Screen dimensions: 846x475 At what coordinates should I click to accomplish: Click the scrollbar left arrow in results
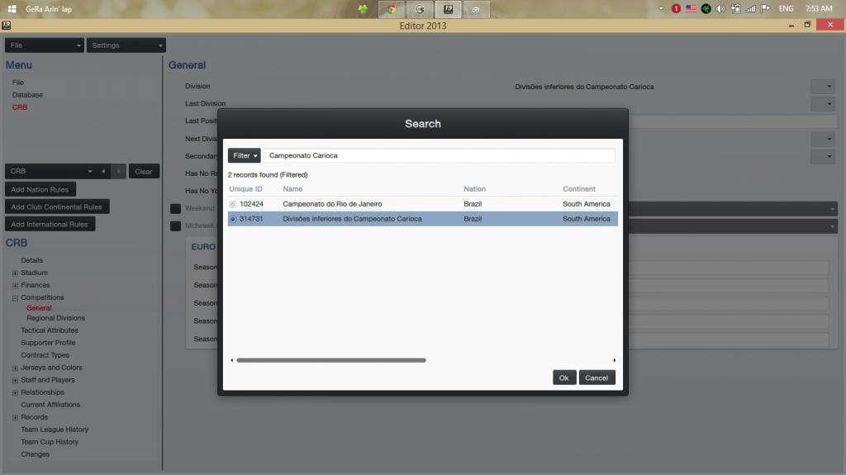[x=232, y=360]
